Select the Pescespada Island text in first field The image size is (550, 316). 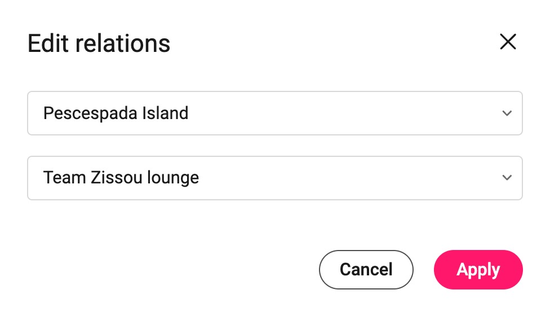point(116,113)
